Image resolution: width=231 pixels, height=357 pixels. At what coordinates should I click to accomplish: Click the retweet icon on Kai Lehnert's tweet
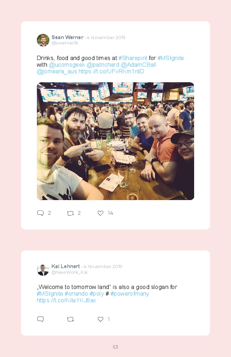click(70, 320)
